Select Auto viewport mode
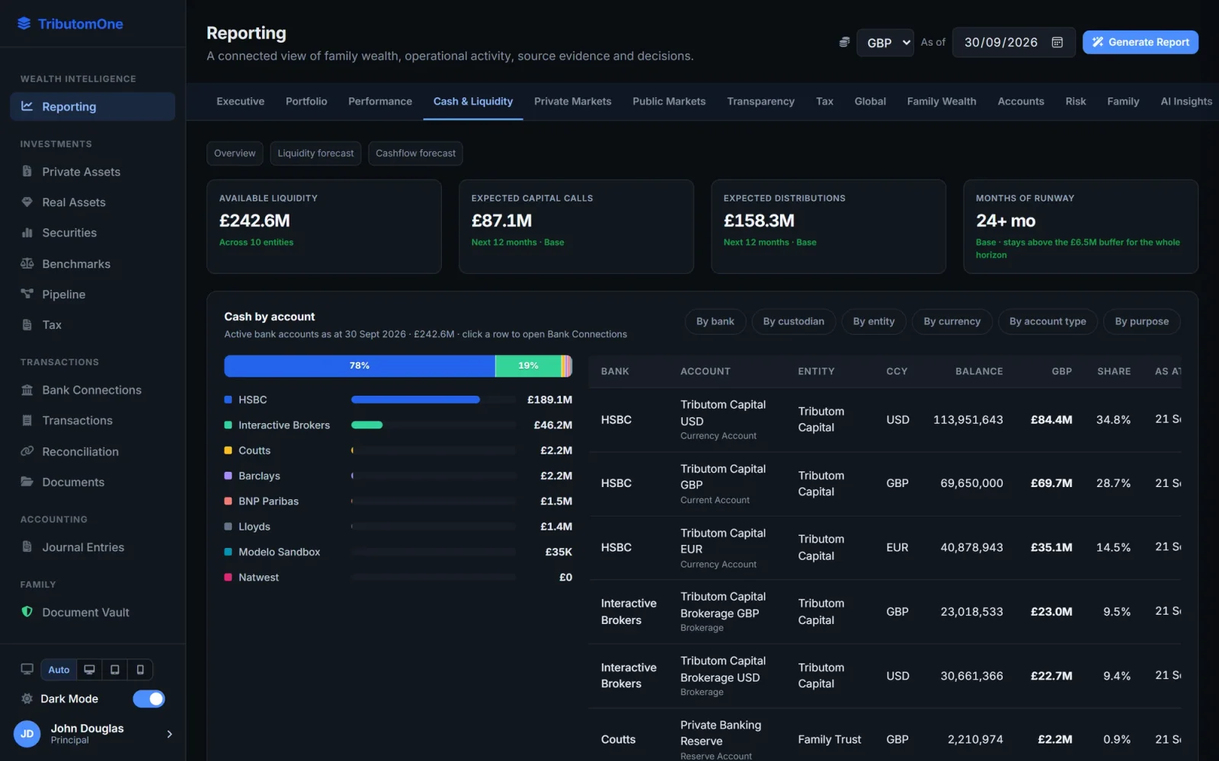This screenshot has width=1219, height=761. 59,670
